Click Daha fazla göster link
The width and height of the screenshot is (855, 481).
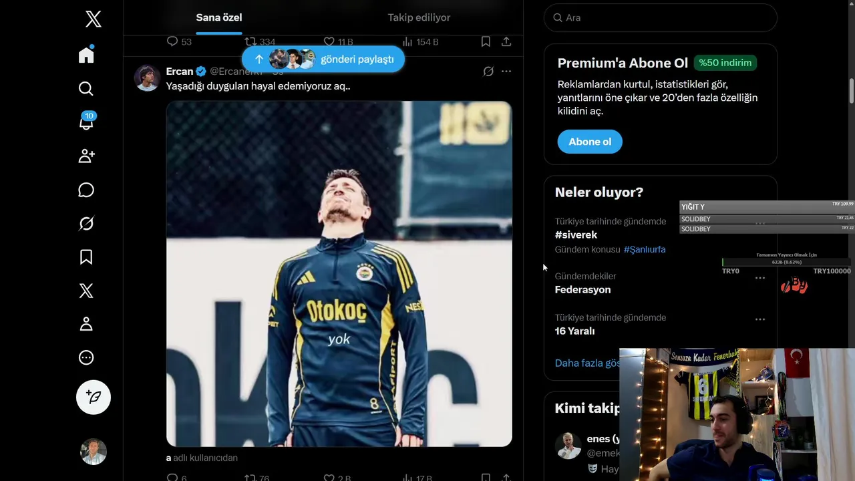[x=587, y=363]
